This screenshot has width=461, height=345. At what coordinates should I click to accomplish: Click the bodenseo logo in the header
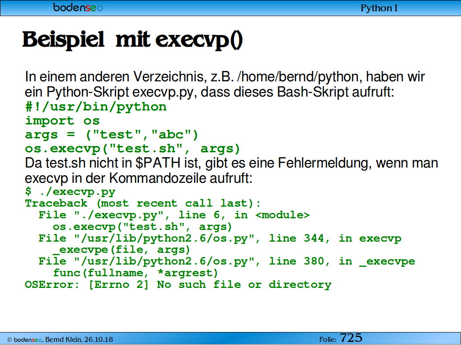click(78, 7)
